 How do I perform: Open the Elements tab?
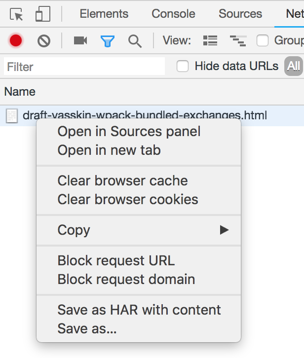tap(104, 14)
